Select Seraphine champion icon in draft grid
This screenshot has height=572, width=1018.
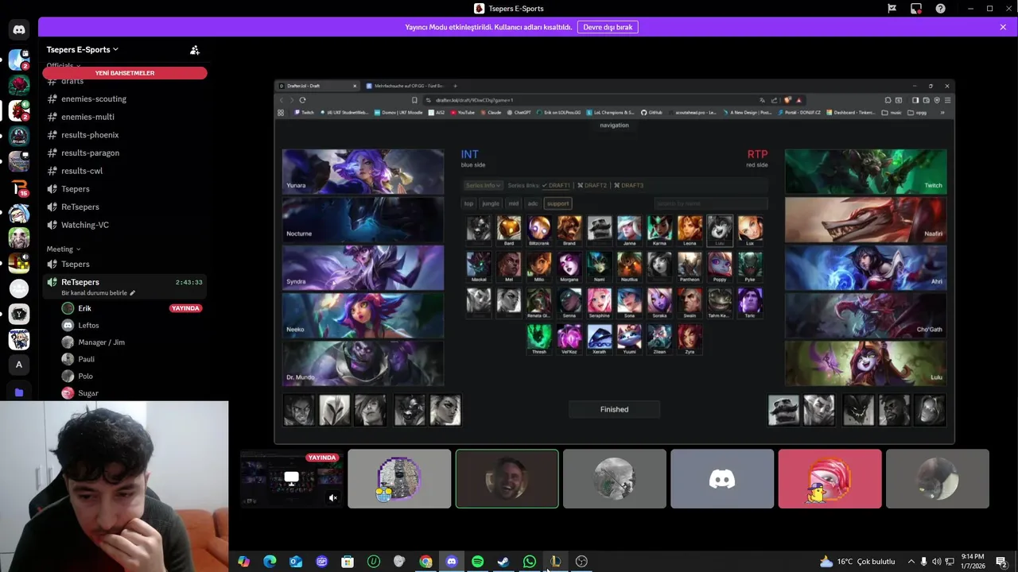pos(599,303)
